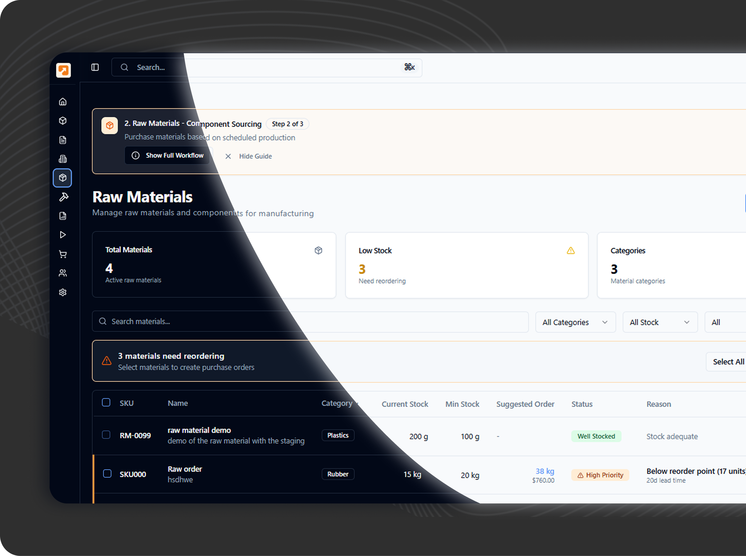Open Settings via the gear icon
746x556 pixels.
pyautogui.click(x=62, y=292)
